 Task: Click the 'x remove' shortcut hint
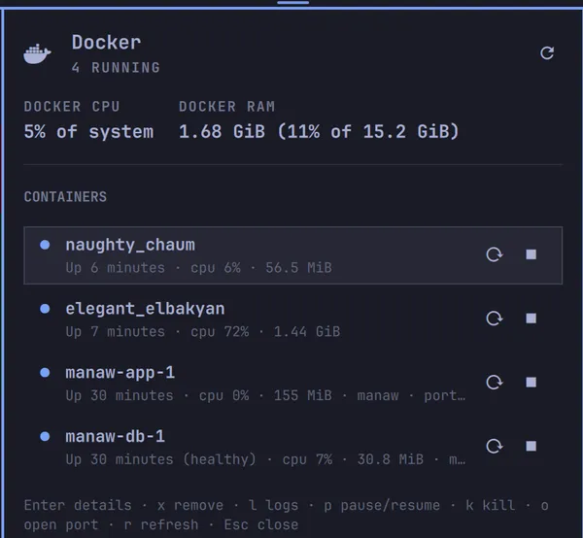click(x=190, y=506)
